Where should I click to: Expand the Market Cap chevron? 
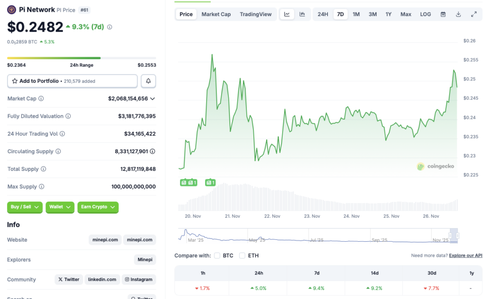(x=153, y=98)
